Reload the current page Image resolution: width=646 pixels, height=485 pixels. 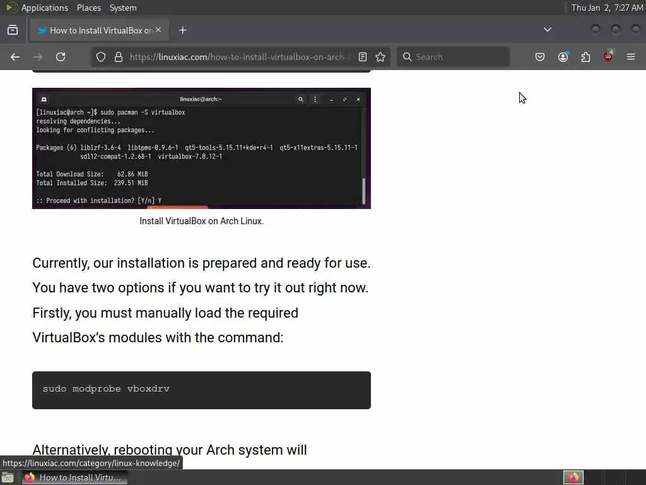(61, 57)
